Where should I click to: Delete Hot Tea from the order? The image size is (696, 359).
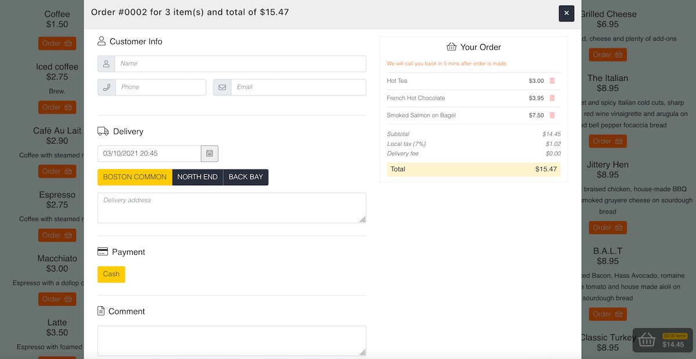552,81
